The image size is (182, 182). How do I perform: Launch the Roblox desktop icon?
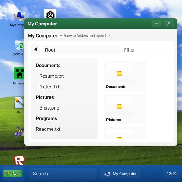point(19,160)
